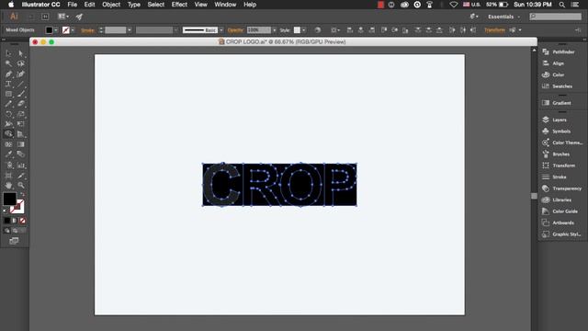Screen dimensions: 588x331
Task: Reset default fill and stroke
Action: pyautogui.click(x=6, y=211)
